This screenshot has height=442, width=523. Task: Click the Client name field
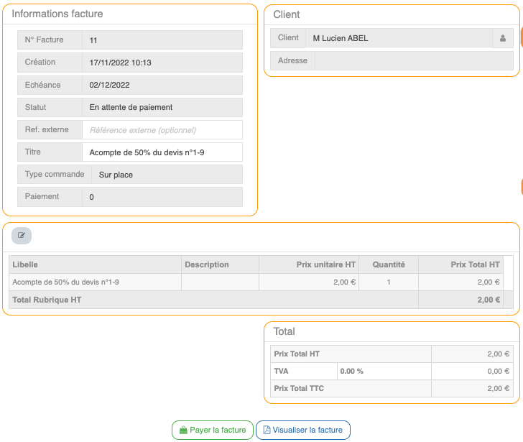pos(399,38)
